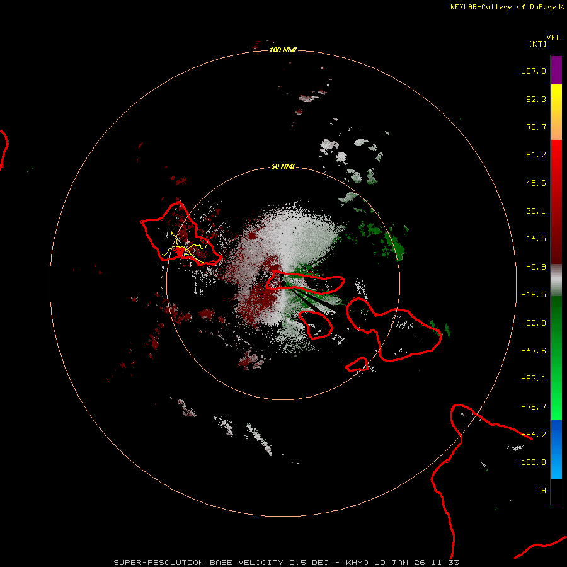Click the [KT] units label
Image resolution: width=567 pixels, height=567 pixels.
coord(537,43)
